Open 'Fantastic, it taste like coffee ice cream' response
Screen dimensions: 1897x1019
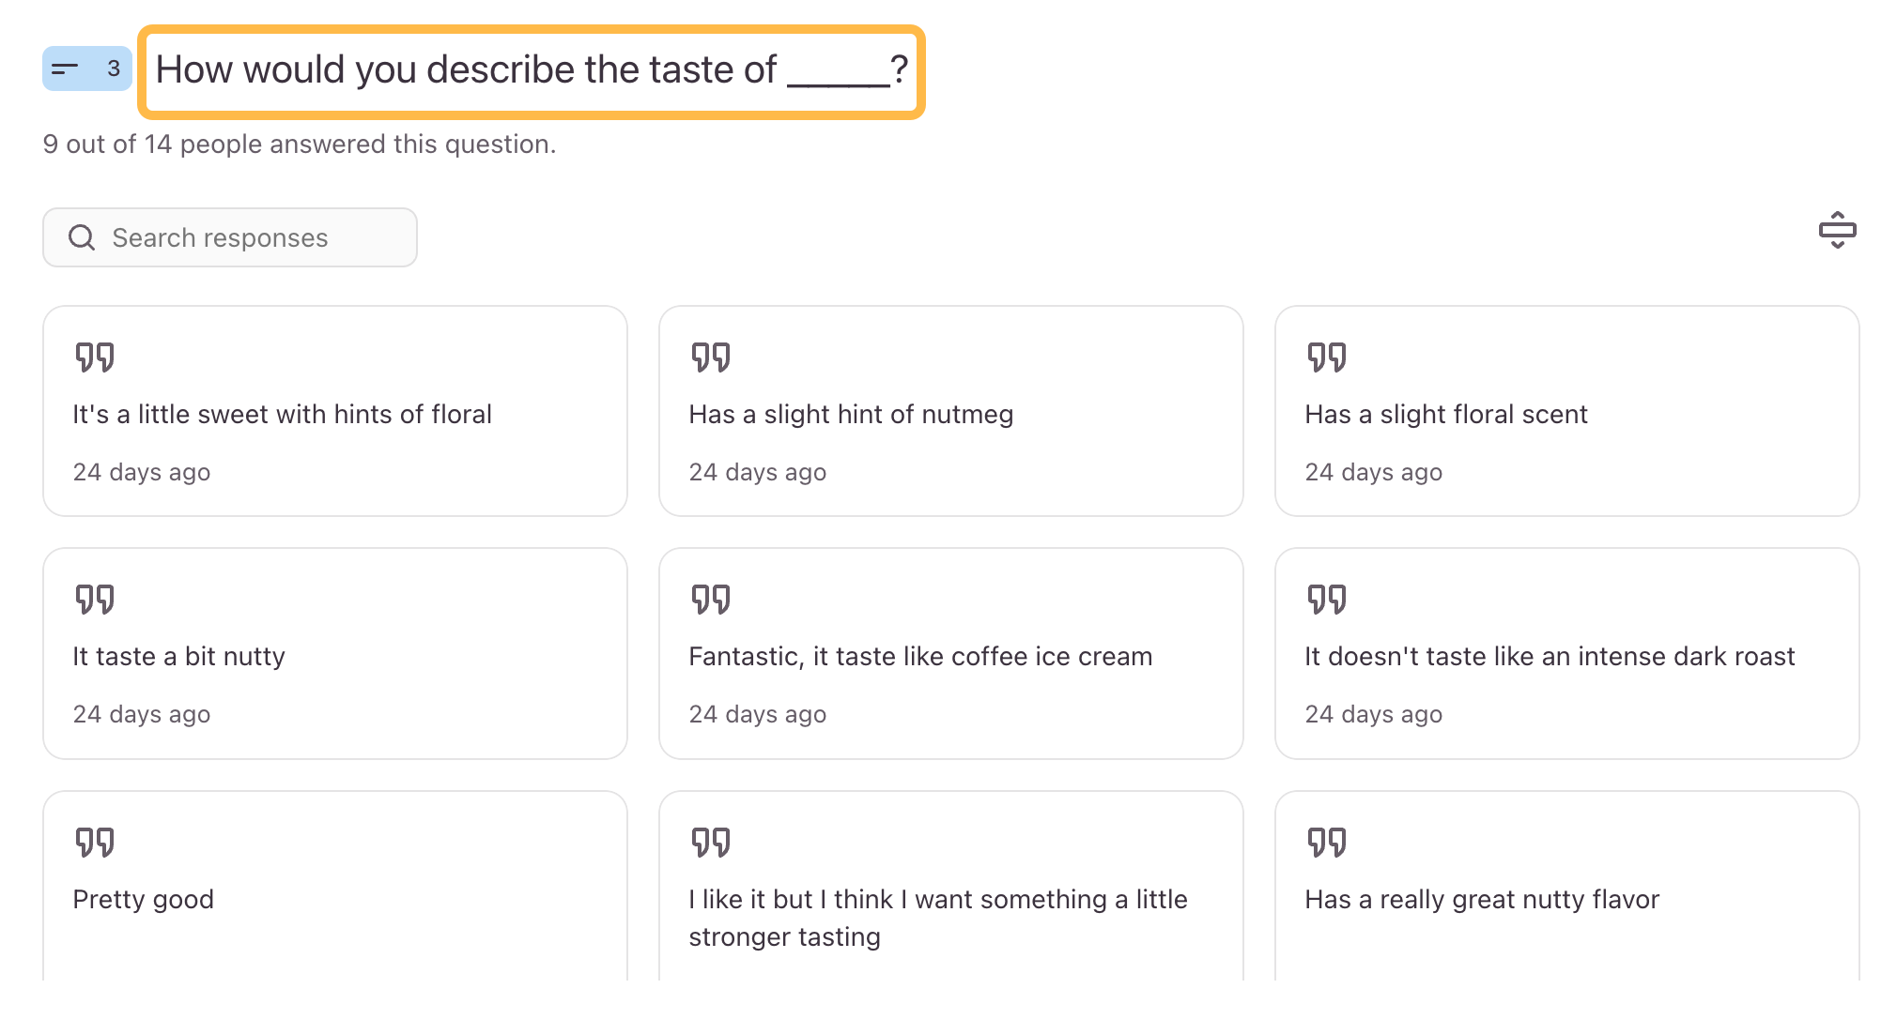(919, 657)
